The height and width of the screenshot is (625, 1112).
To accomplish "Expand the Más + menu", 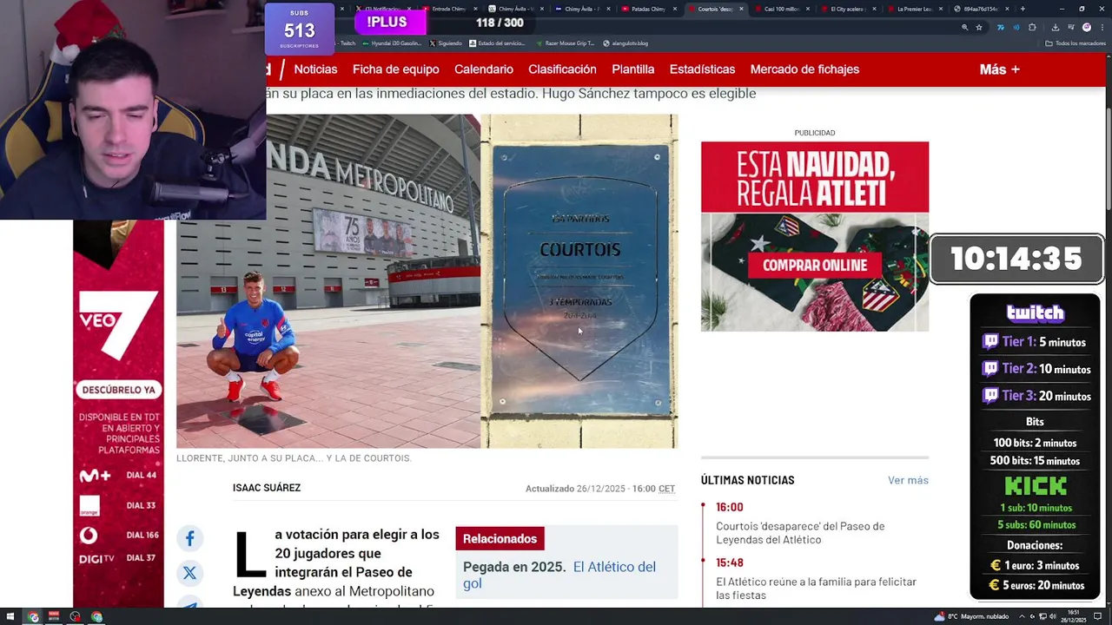I will pos(1000,69).
